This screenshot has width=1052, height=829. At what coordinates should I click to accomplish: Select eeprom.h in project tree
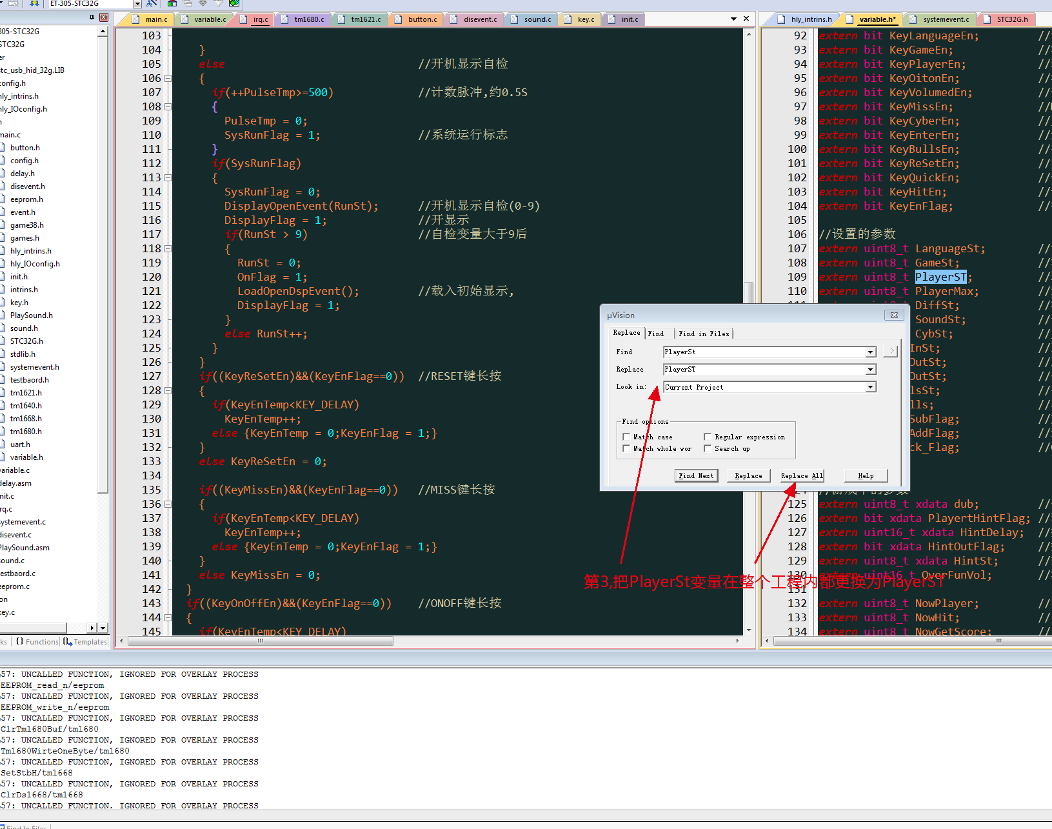pos(26,199)
